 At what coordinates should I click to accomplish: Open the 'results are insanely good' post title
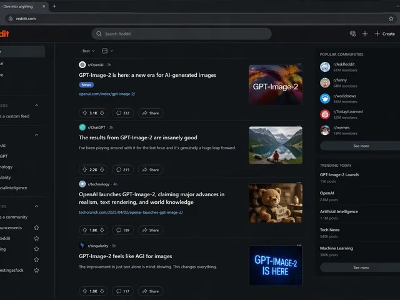(137, 137)
